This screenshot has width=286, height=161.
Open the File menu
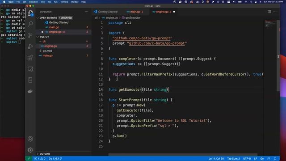pos(18,2)
